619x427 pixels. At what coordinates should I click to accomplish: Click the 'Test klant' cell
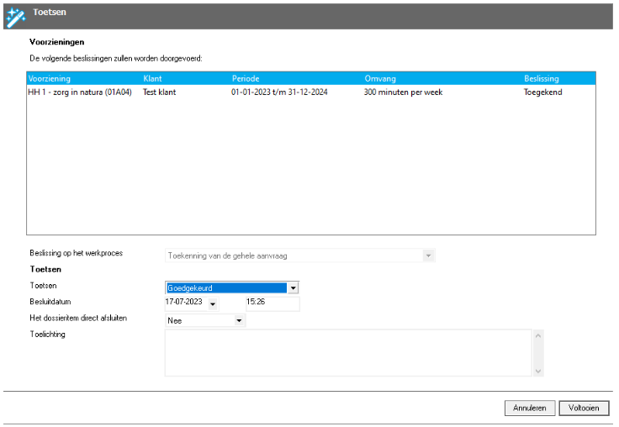(x=160, y=92)
